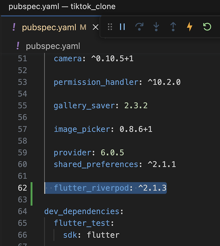Click line number 51 in gutter
This screenshot has height=246, width=220.
click(x=22, y=59)
